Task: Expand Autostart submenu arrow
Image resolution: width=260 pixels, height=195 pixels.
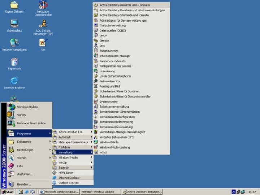Action: click(x=91, y=137)
